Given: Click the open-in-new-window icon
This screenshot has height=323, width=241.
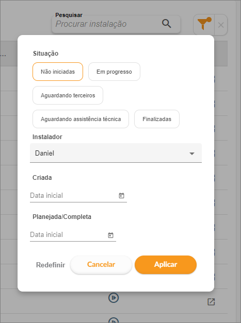Looking at the screenshot, I should point(211,302).
